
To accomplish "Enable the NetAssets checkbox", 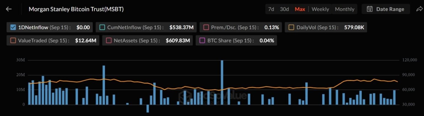I will pyautogui.click(x=109, y=40).
